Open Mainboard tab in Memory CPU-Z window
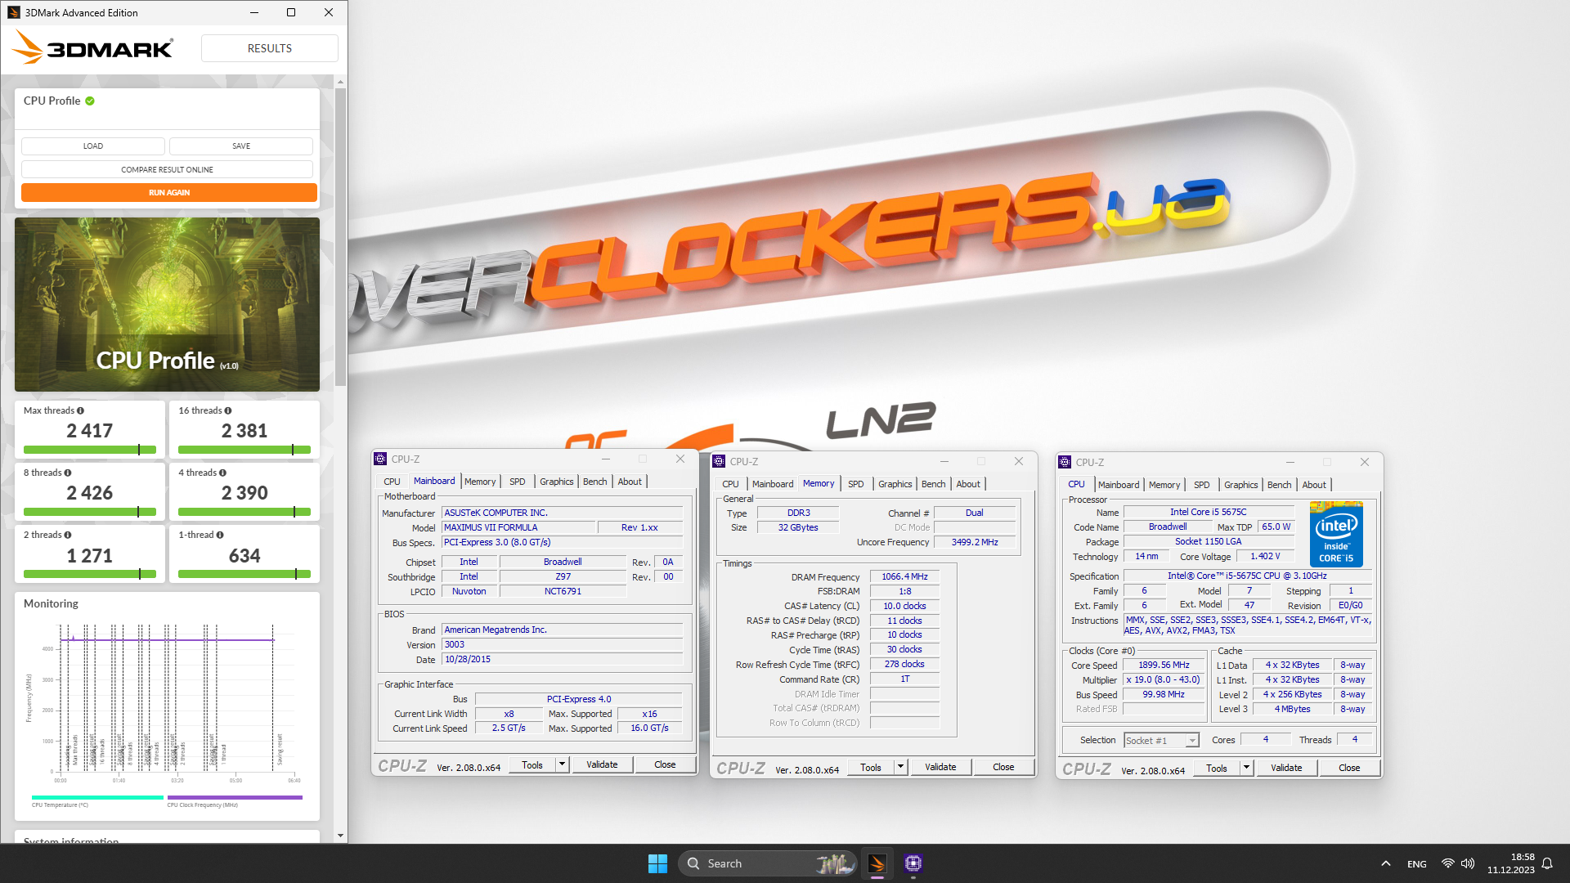Screen dimensions: 1570x883 coord(773,484)
